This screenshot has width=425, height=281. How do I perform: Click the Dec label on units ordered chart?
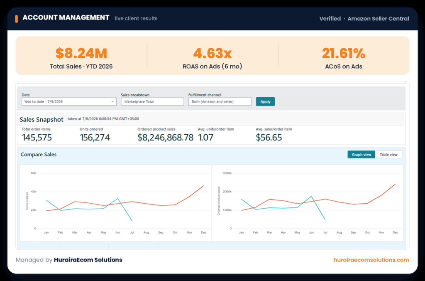(x=203, y=232)
